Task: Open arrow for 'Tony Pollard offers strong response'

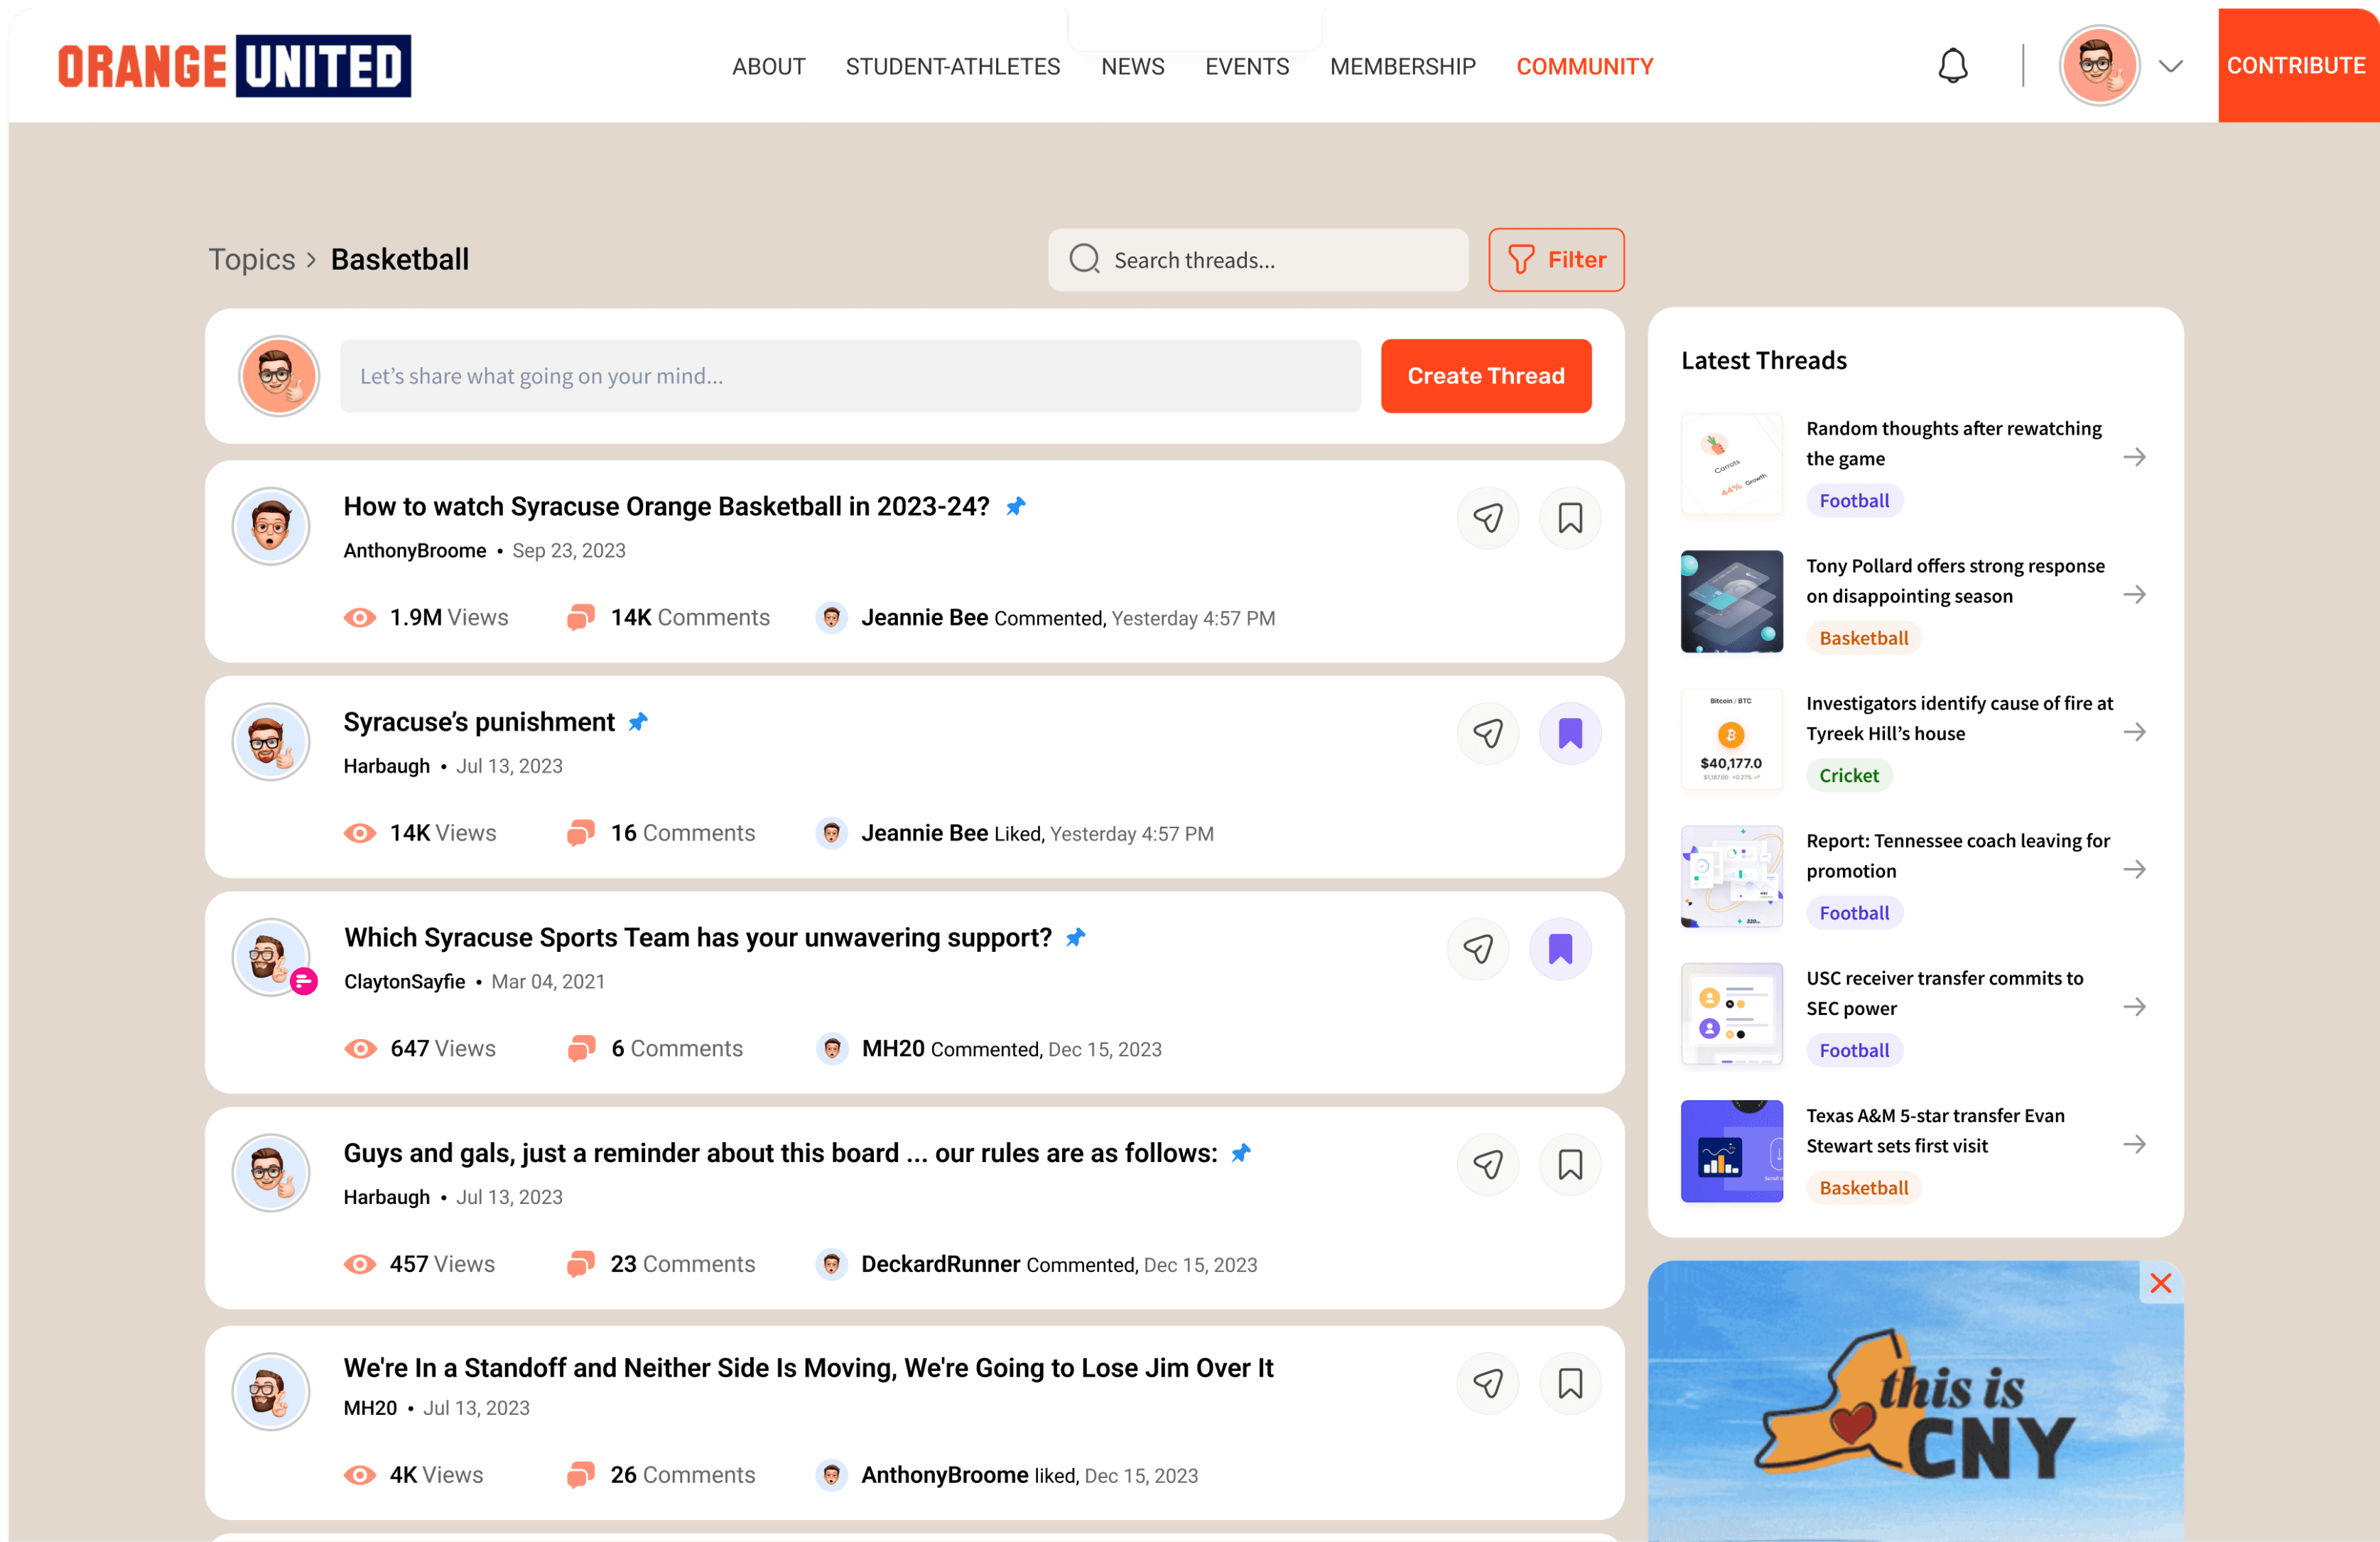Action: [2134, 595]
